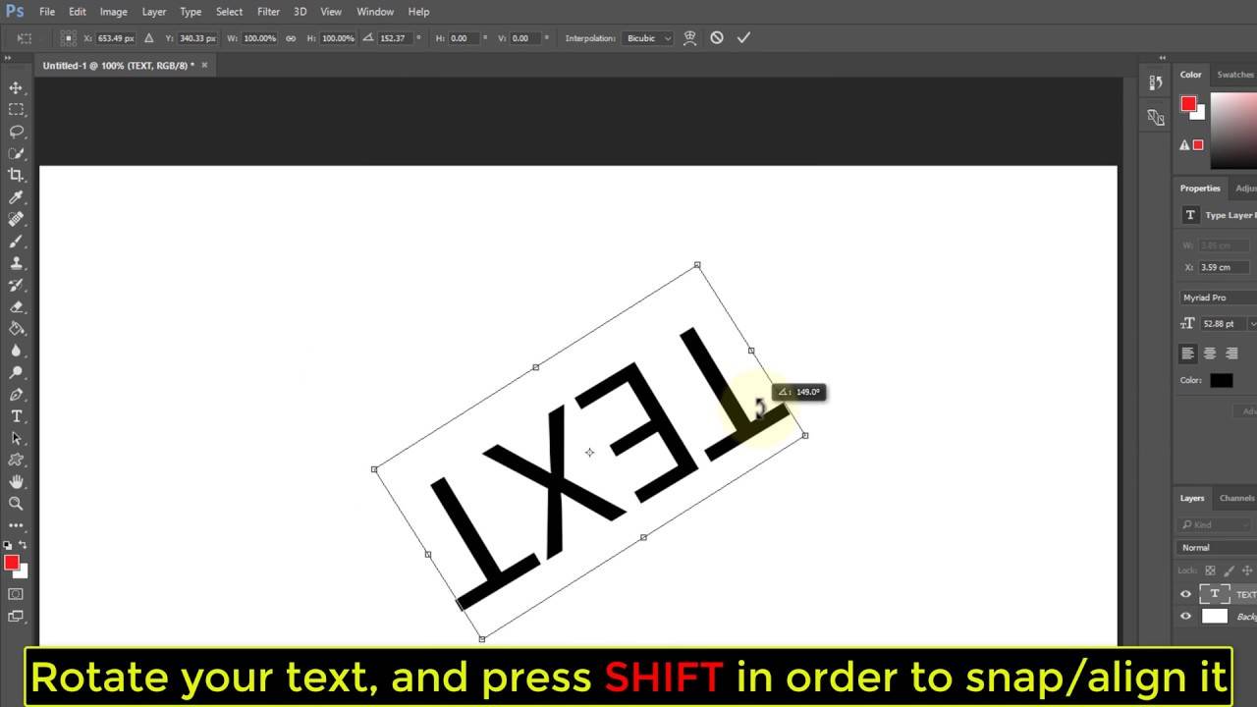Select the Move tool

pyautogui.click(x=16, y=87)
